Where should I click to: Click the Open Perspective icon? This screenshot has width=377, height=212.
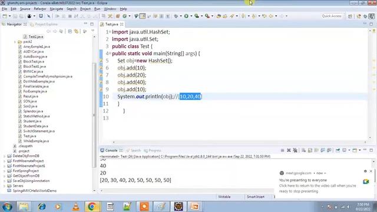[350, 16]
